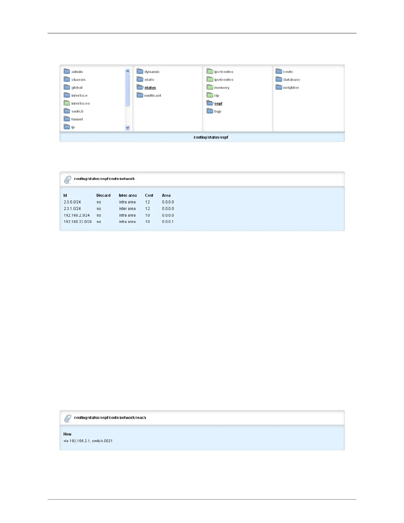Click the Inter-area column header

(128, 195)
